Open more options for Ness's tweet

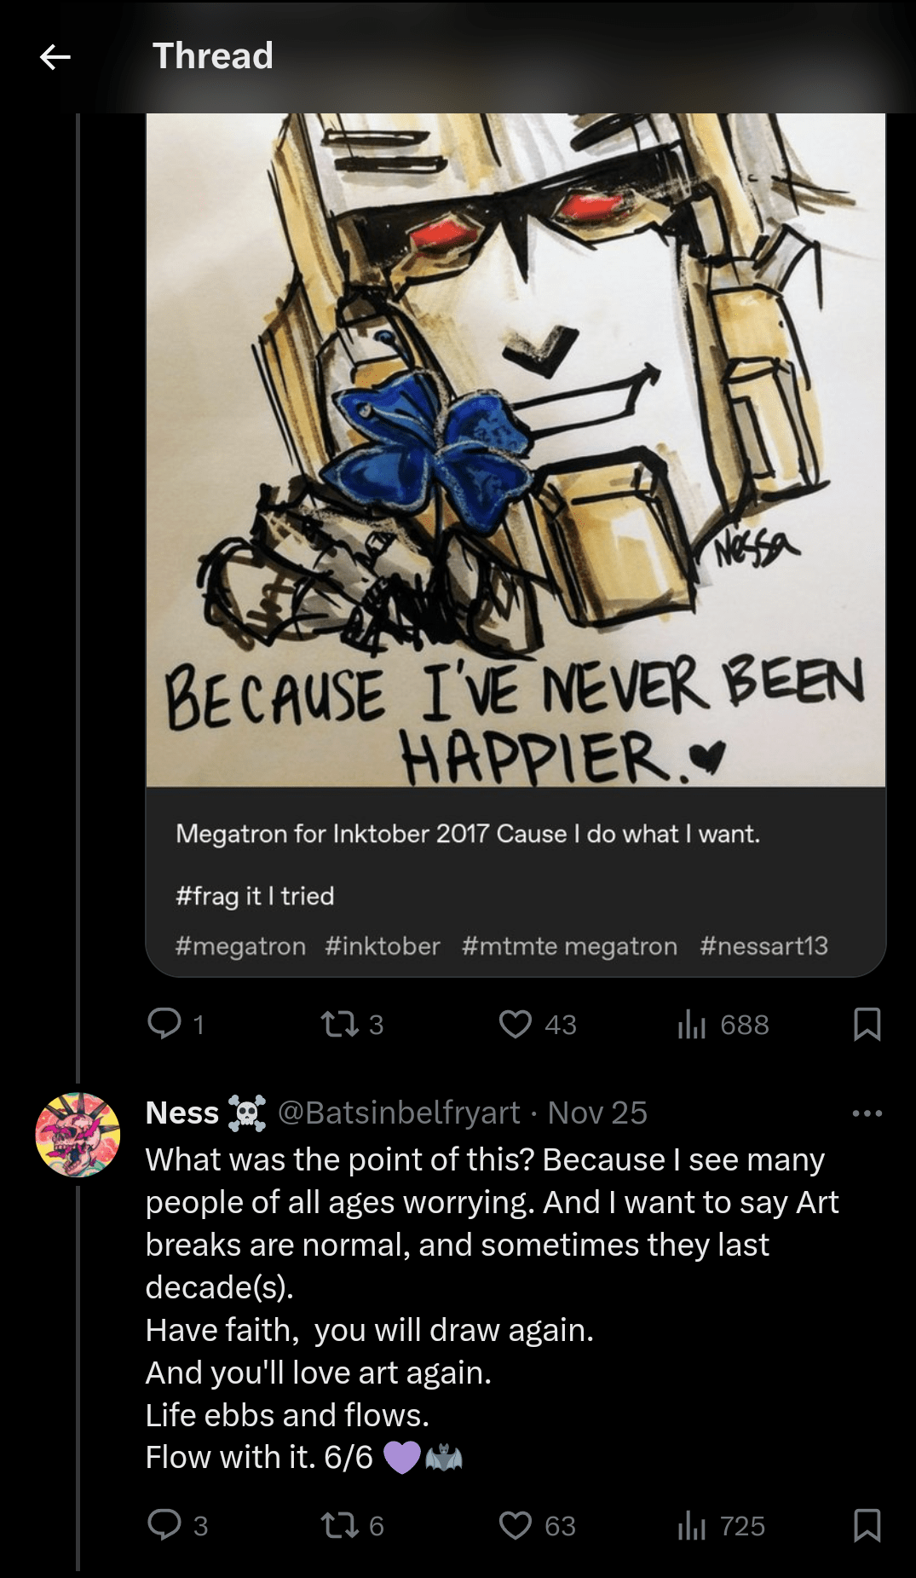[867, 1113]
